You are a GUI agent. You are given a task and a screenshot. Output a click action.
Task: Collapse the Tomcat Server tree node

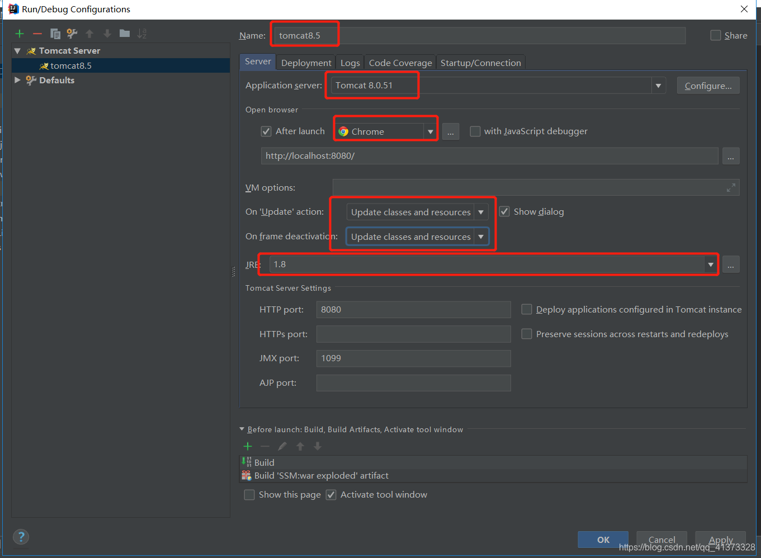17,51
